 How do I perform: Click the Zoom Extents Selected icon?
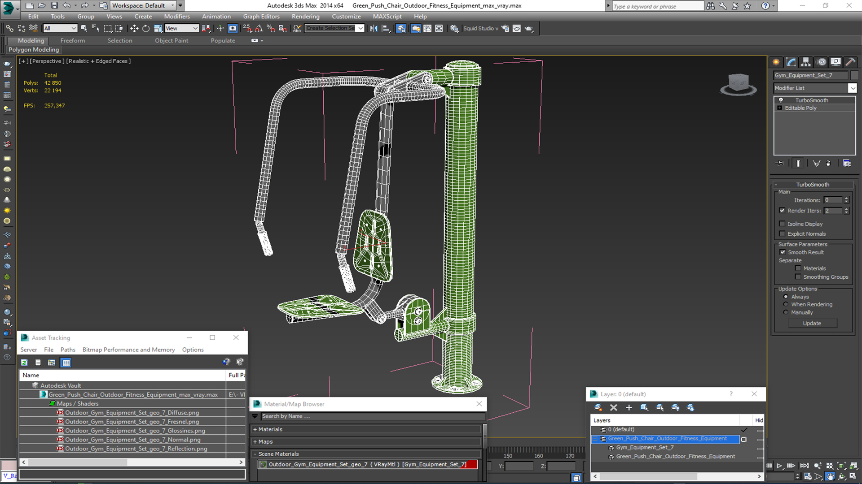click(x=842, y=466)
